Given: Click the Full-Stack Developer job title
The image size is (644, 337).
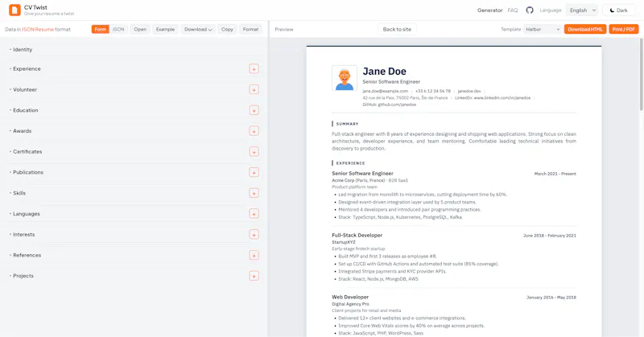Looking at the screenshot, I should click(x=357, y=235).
